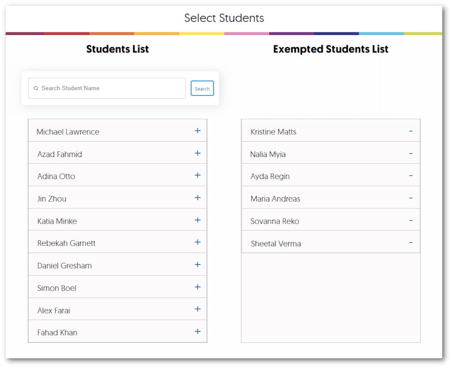Image resolution: width=452 pixels, height=368 pixels.
Task: Expand Fahad Khan's entry via the plus
Action: pyautogui.click(x=197, y=333)
